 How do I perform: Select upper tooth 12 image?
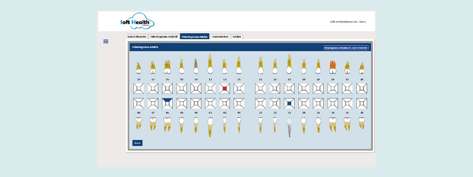pos(225,66)
